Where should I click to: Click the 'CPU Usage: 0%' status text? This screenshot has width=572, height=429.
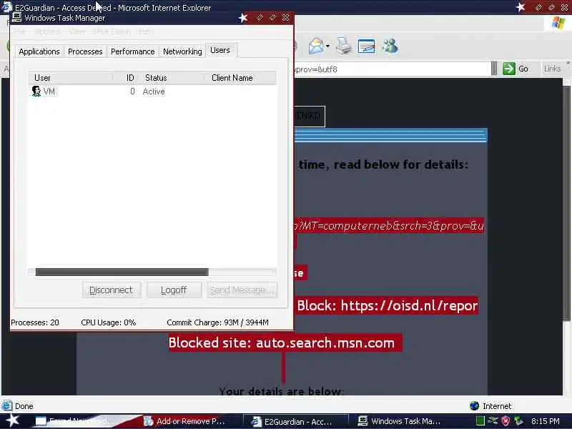pyautogui.click(x=109, y=322)
